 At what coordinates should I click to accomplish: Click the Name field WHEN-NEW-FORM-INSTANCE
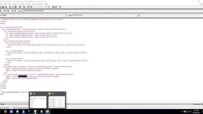pos(113,11)
